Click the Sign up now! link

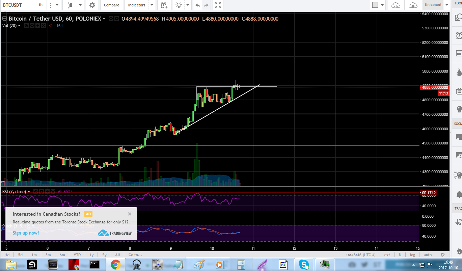click(x=26, y=233)
